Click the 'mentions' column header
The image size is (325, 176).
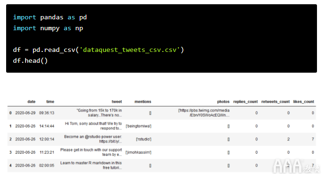[143, 101]
